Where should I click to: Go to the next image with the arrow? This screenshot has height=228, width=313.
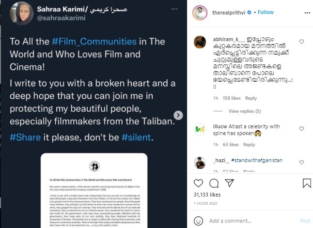[x=179, y=115]
